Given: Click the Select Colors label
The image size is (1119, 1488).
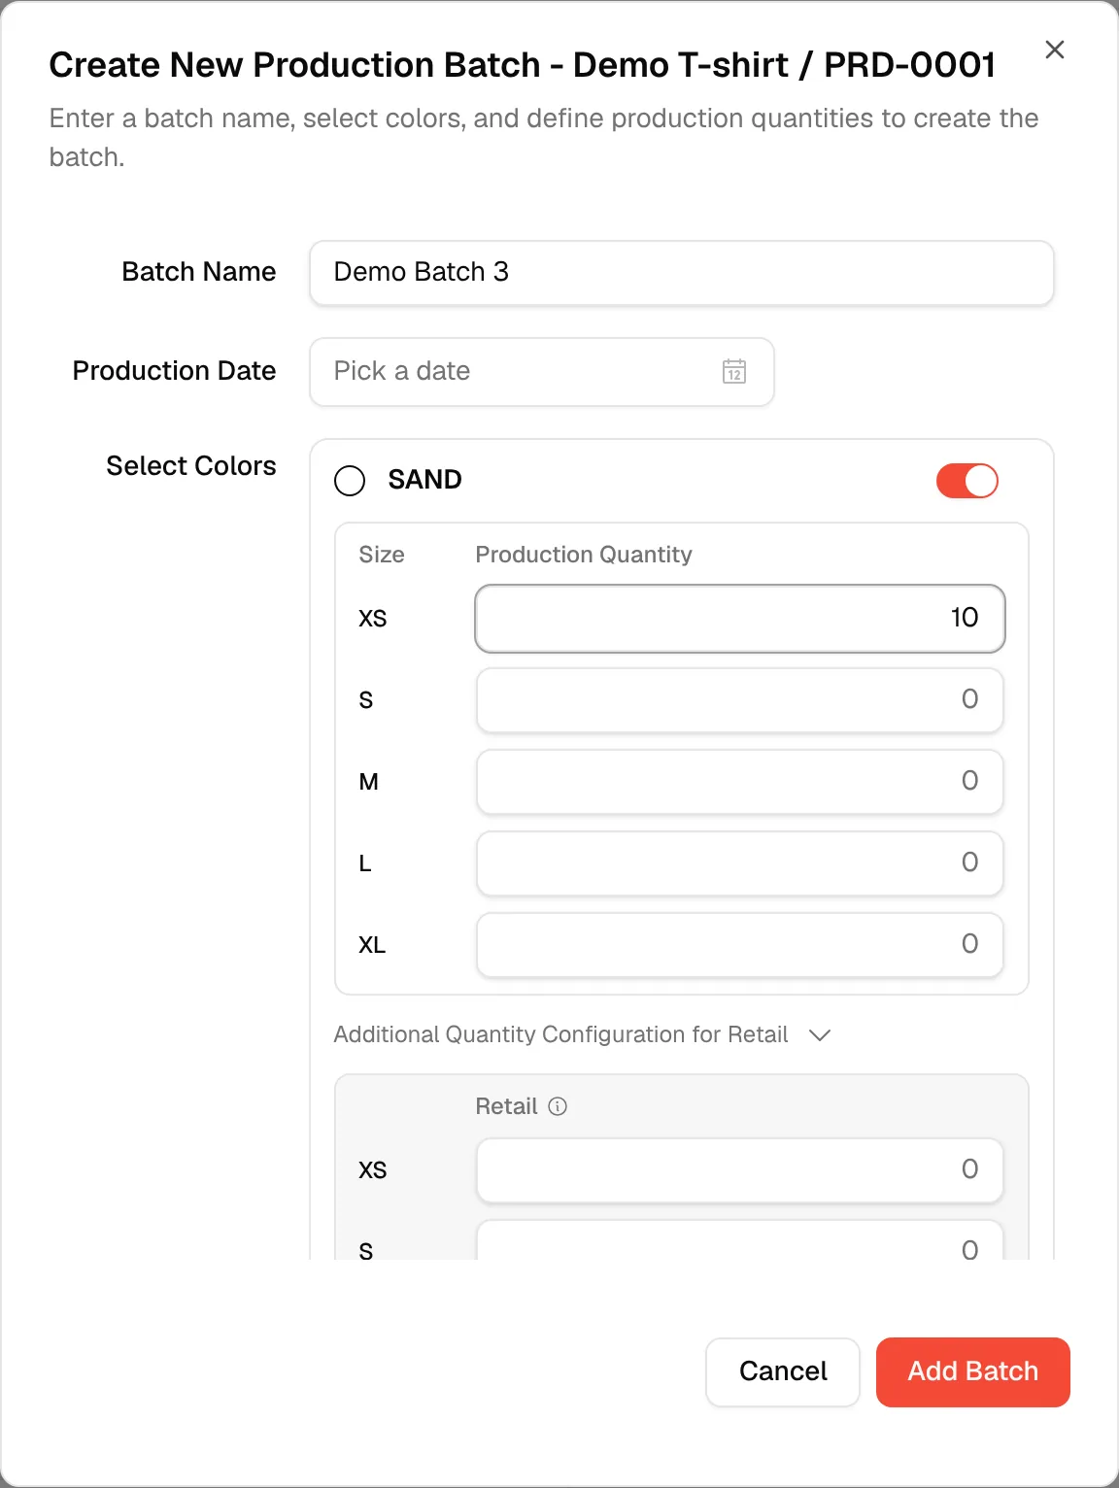Looking at the screenshot, I should pyautogui.click(x=191, y=466).
